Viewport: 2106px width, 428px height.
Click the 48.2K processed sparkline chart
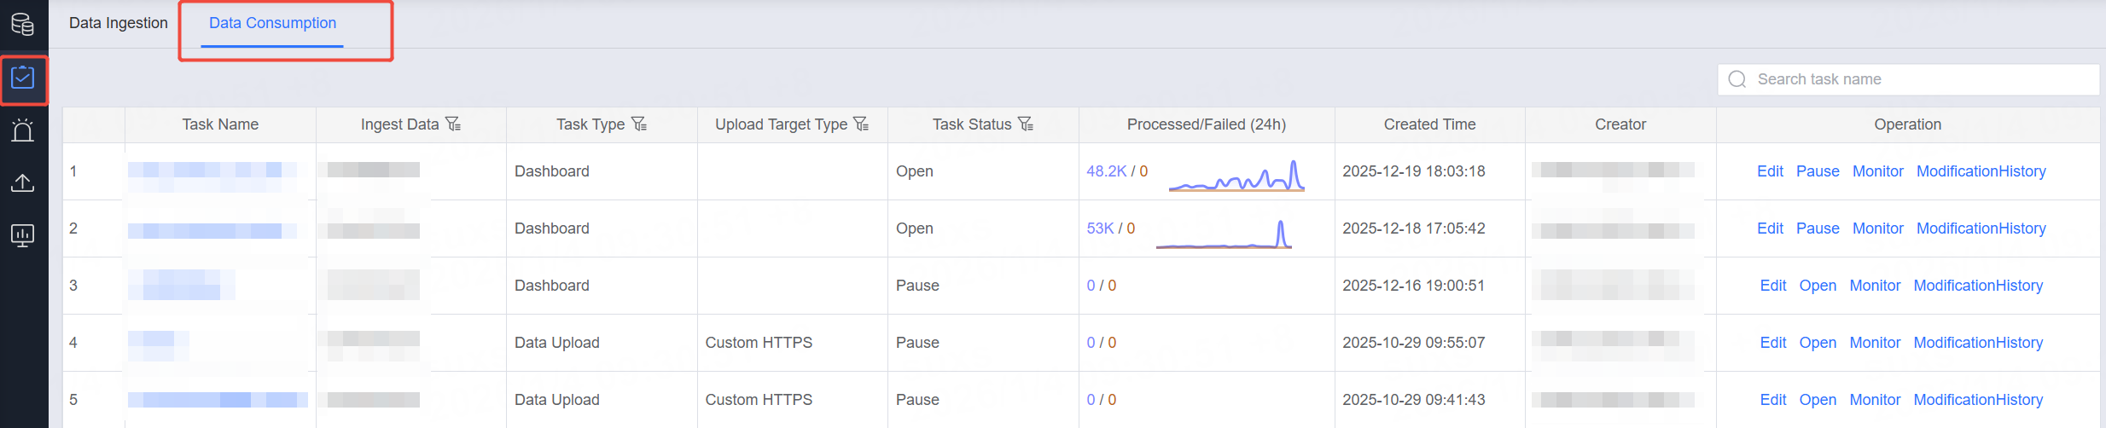coord(1236,176)
